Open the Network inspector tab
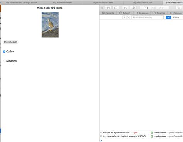 pyautogui.click(x=125, y=13)
